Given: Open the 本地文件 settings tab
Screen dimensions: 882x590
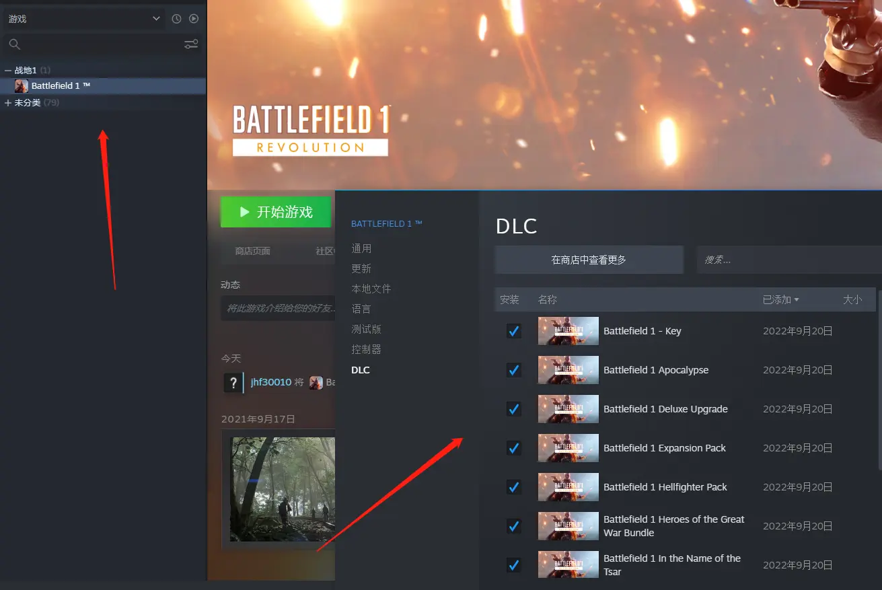Looking at the screenshot, I should click(371, 289).
